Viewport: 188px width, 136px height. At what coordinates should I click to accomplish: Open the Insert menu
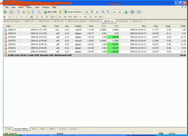pyautogui.click(x=21, y=7)
